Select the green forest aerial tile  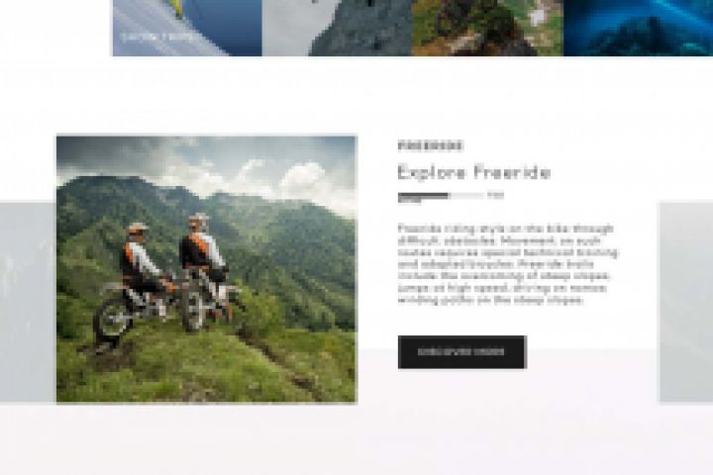[x=488, y=28]
